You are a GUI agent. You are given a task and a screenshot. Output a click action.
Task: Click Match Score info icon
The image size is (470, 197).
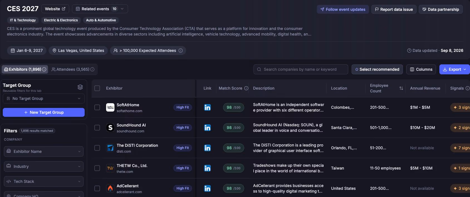[x=246, y=88]
